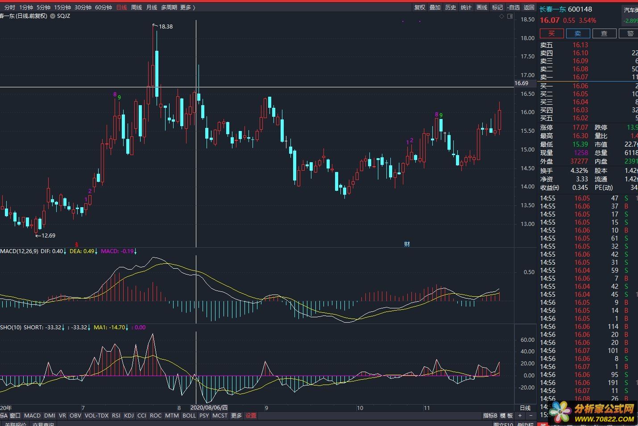Select the 窗口 indicator tab
Image resolution: width=638 pixels, height=426 pixels.
pyautogui.click(x=15, y=415)
